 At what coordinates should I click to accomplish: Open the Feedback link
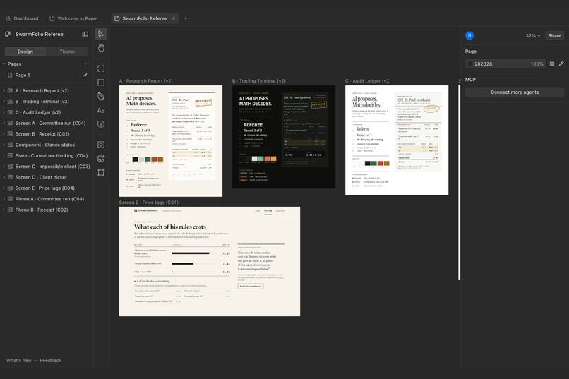click(50, 360)
